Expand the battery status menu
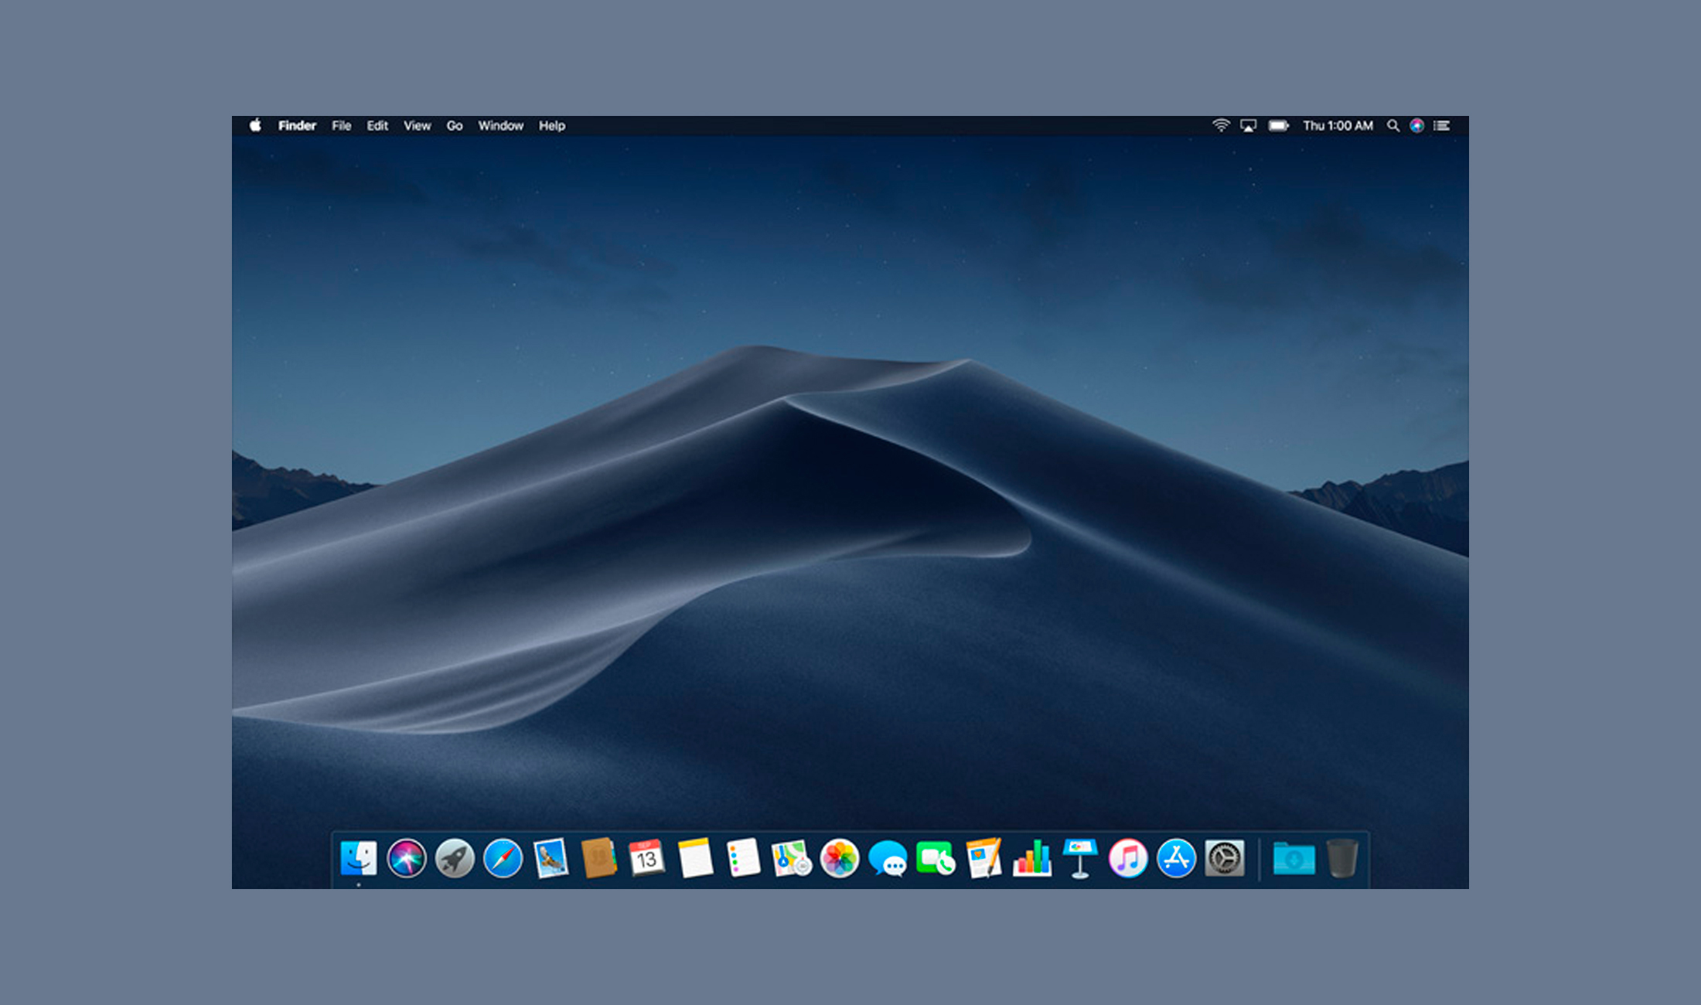1701x1005 pixels. (1278, 125)
